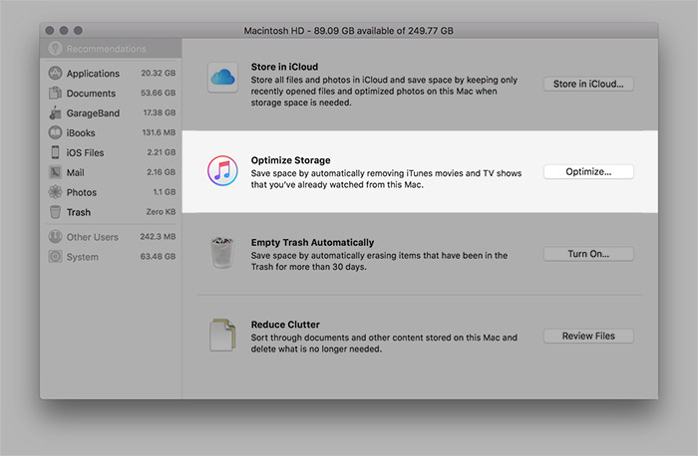698x456 pixels.
Task: Select the Applications icon in sidebar
Action: pos(56,74)
